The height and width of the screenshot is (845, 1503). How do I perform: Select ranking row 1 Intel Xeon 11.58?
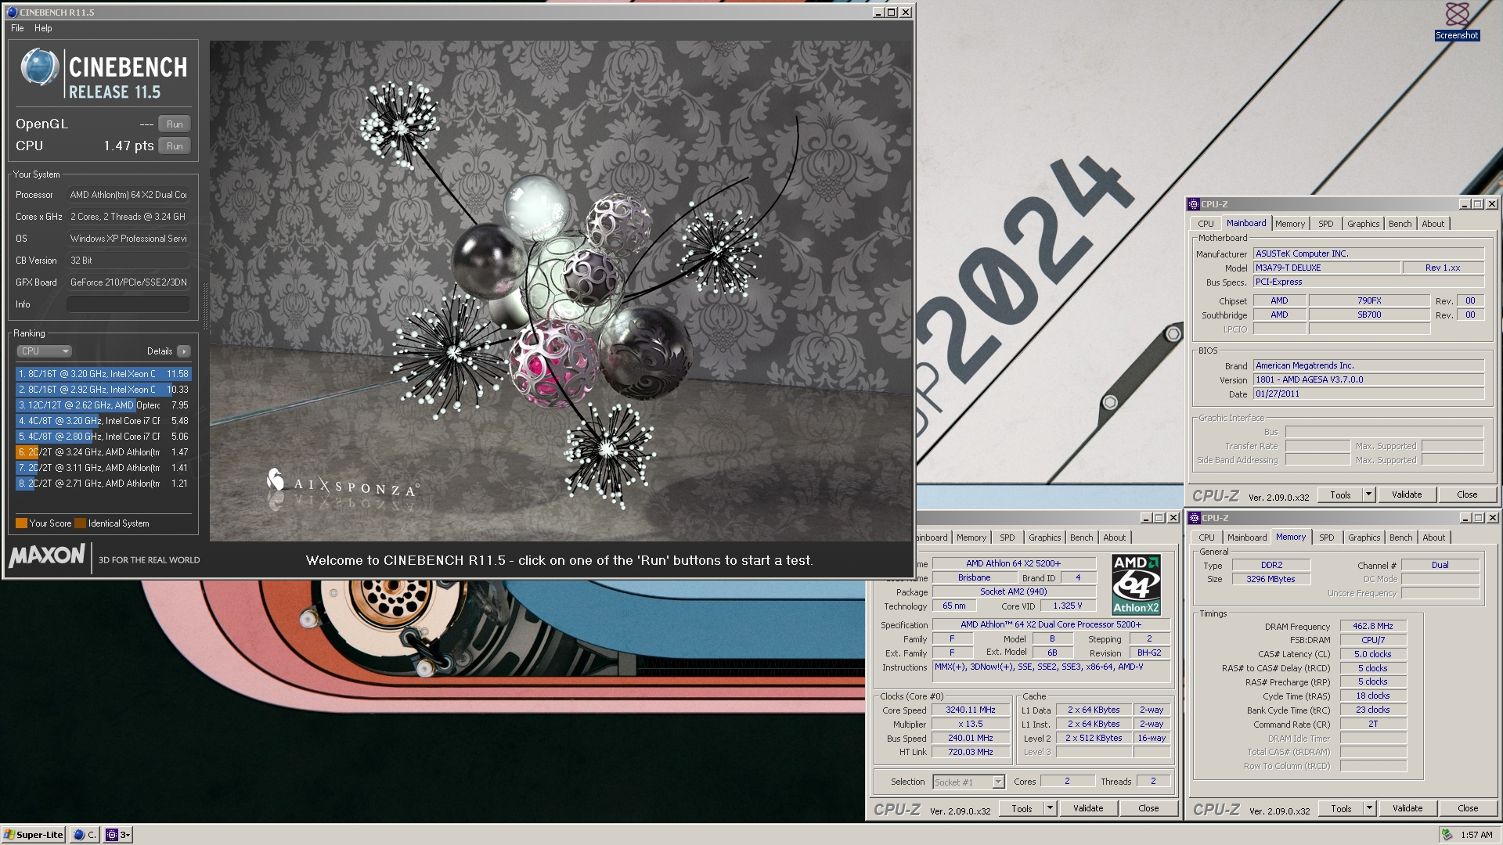click(103, 374)
